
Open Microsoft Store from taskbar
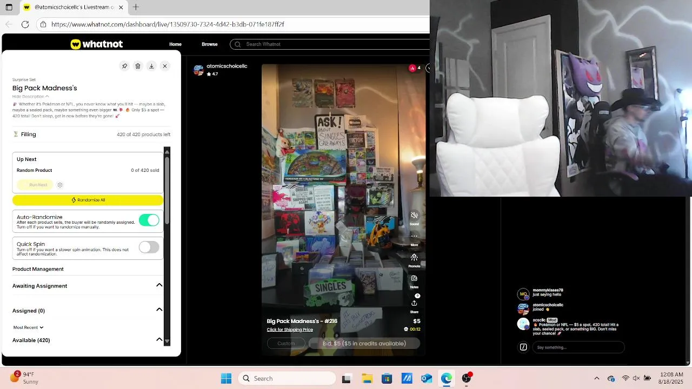coord(387,379)
